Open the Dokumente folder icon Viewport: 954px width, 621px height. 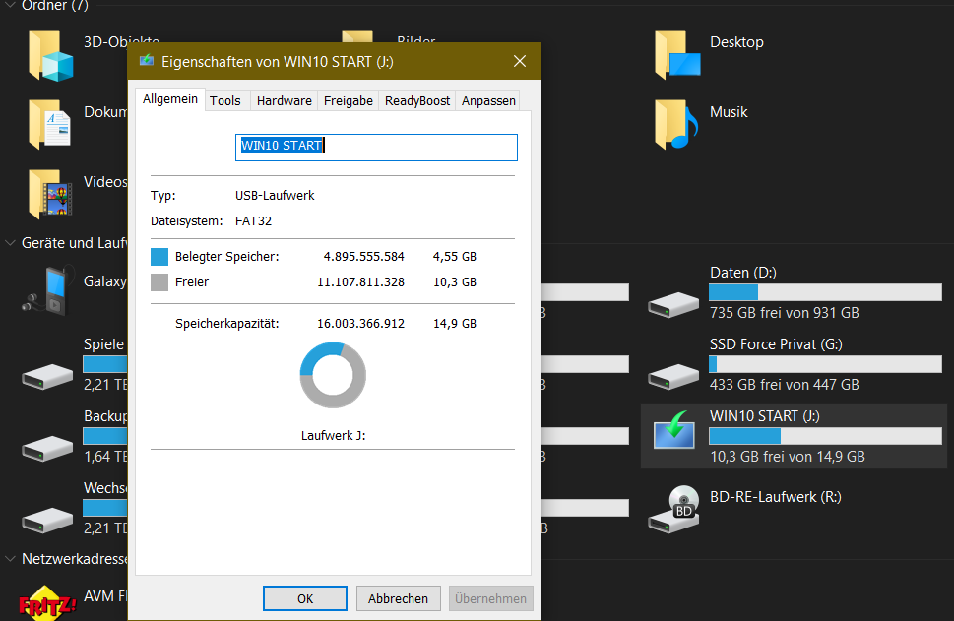point(50,125)
